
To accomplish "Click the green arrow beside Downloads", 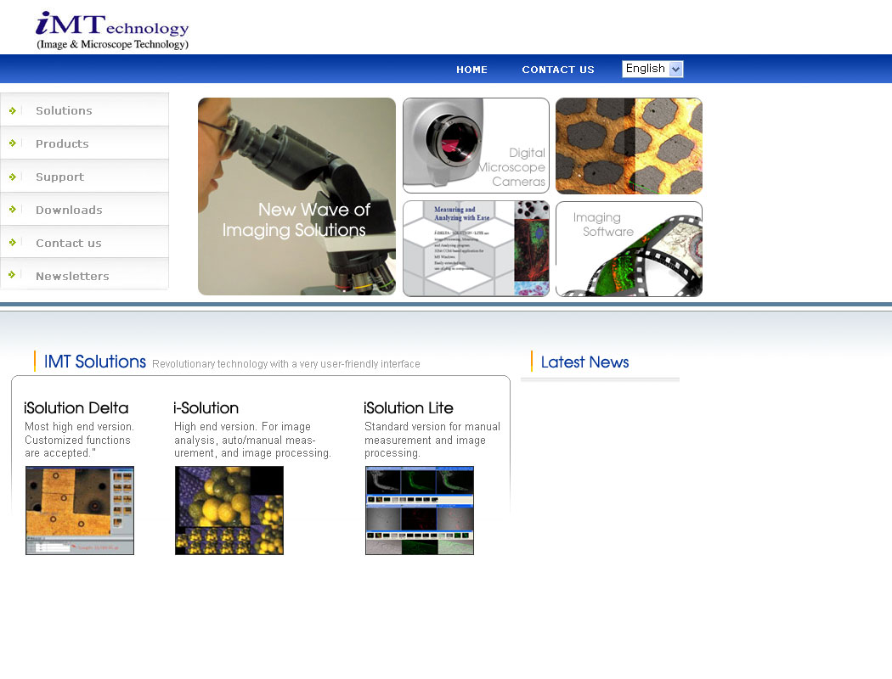I will pyautogui.click(x=12, y=210).
